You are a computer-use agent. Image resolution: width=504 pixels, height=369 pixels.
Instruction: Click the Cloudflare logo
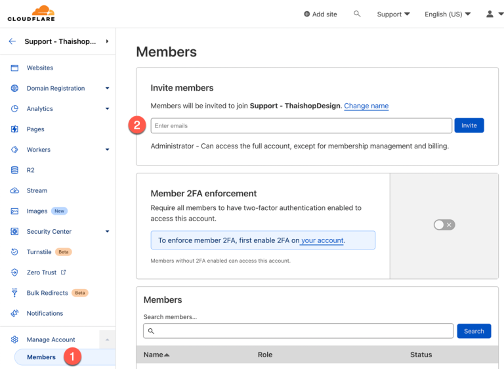pos(31,14)
